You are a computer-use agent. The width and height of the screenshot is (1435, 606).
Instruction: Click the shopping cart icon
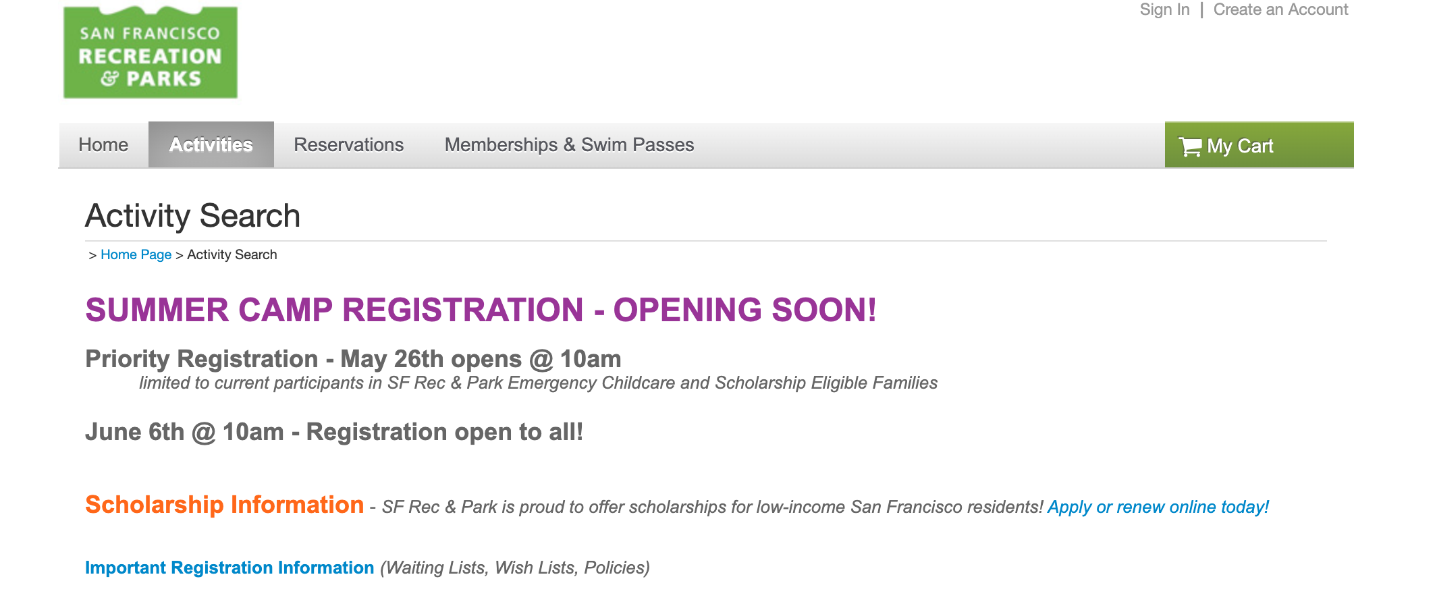click(1190, 146)
